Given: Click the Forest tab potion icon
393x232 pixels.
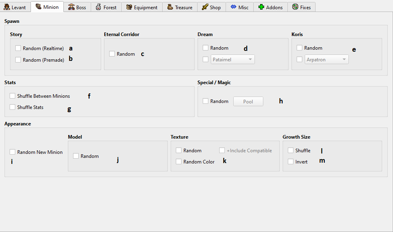Looking at the screenshot, I should point(98,7).
